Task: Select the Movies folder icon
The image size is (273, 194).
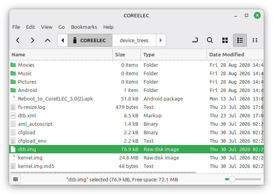Action: coord(13,65)
